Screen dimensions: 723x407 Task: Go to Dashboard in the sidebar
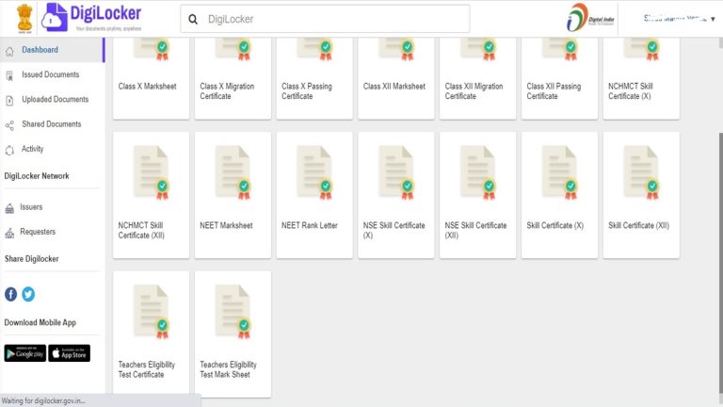pos(40,50)
